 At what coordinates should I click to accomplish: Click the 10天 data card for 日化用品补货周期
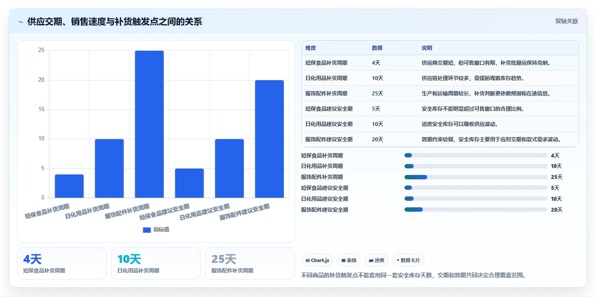click(156, 263)
